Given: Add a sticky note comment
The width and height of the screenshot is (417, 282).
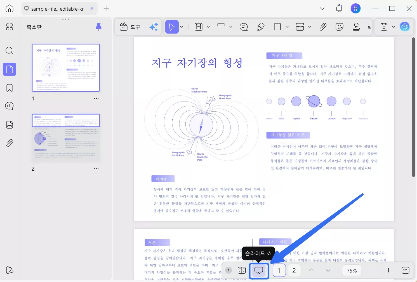Looking at the screenshot, I should coord(244,27).
